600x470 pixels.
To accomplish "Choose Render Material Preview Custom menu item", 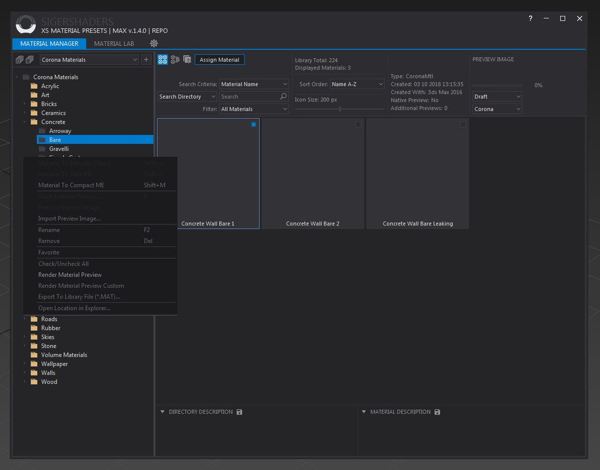I will pos(100,286).
